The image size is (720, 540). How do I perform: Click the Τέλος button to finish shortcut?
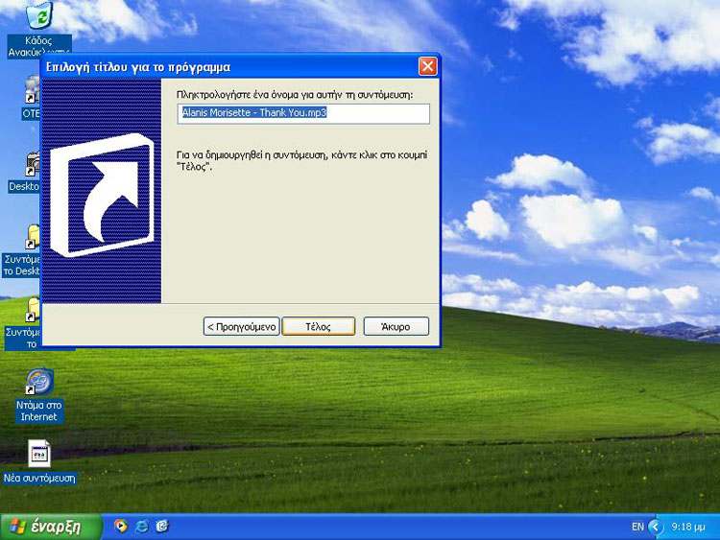click(318, 327)
